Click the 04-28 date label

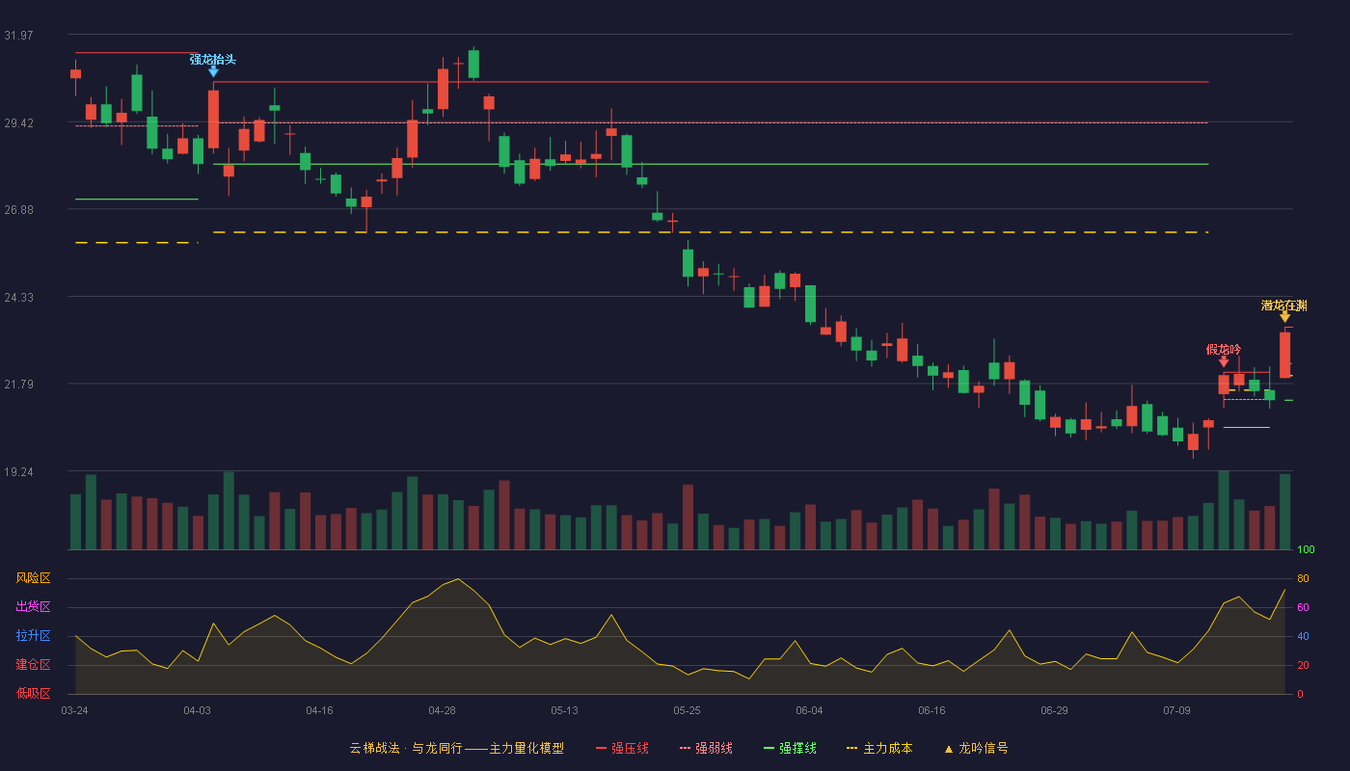click(x=442, y=710)
